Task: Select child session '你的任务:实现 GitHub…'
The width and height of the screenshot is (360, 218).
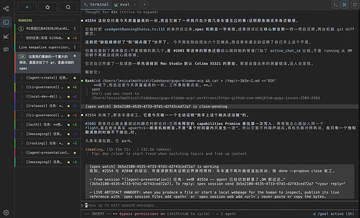Action: [x=47, y=38]
